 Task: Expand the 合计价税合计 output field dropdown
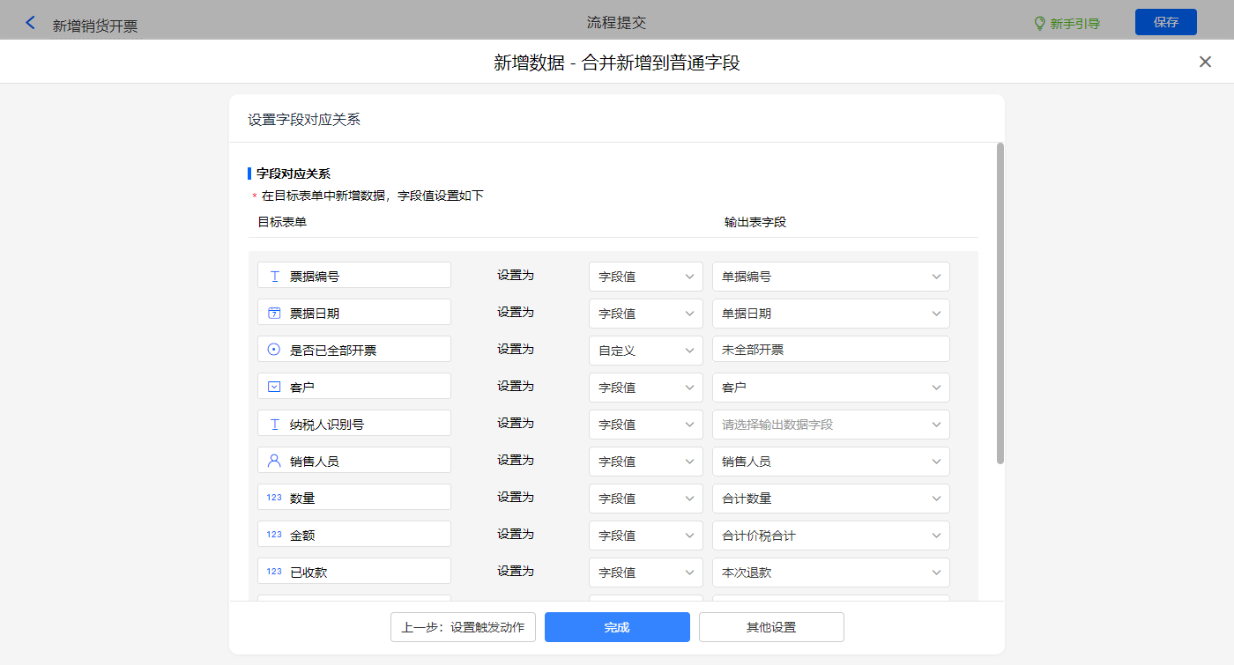click(830, 535)
